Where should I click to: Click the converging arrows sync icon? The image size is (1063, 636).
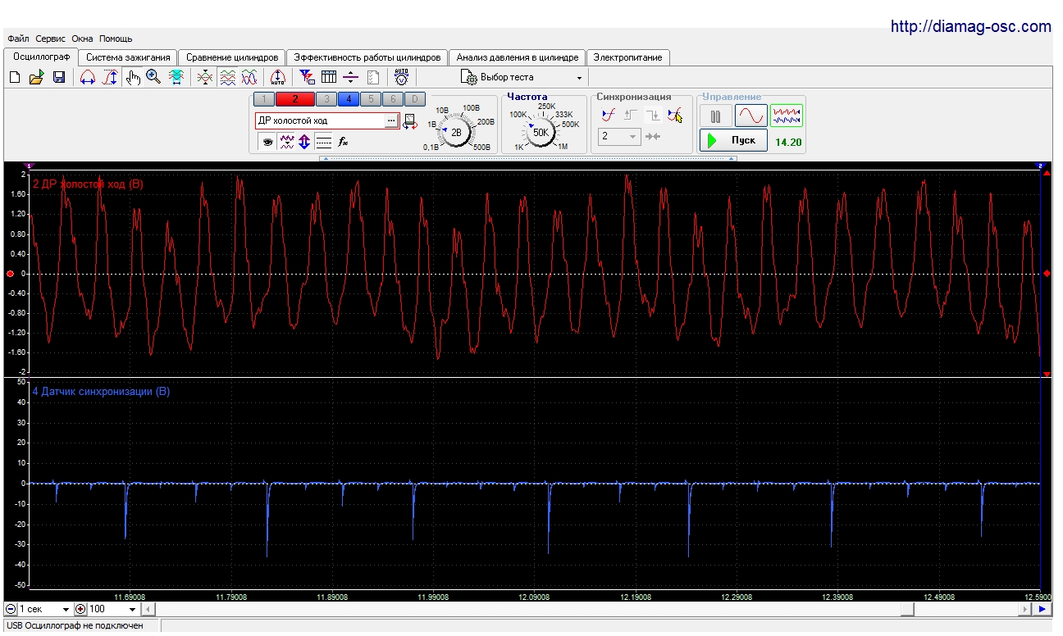pyautogui.click(x=653, y=137)
